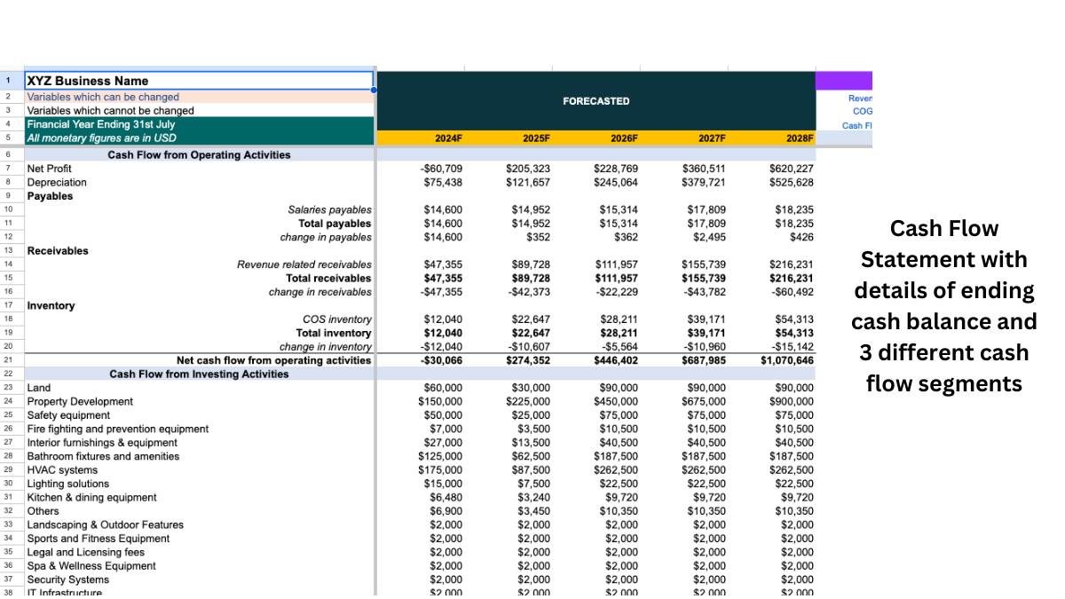Click 2024F Others value $6,900

tap(446, 511)
